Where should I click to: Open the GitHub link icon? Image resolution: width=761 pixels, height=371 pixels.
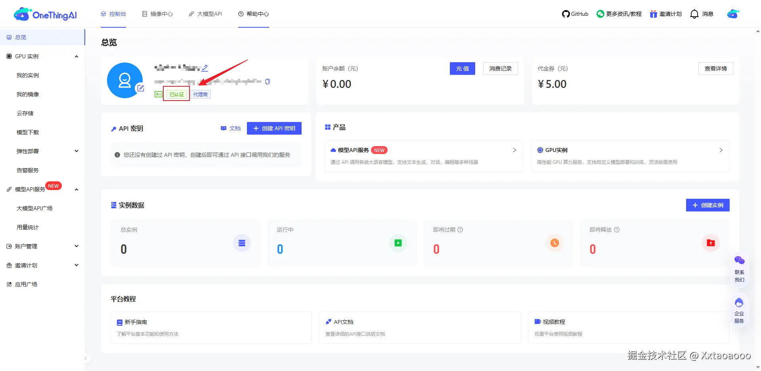pos(566,14)
